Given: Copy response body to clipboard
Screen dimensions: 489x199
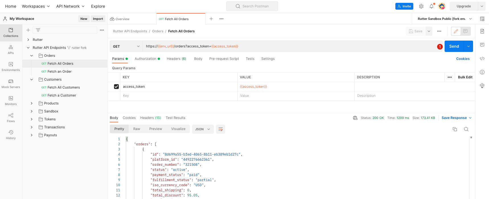Looking at the screenshot, I should point(455,129).
